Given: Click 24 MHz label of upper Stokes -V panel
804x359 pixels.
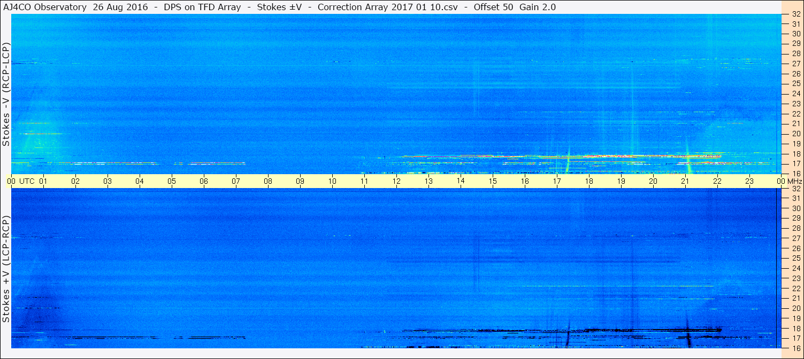Looking at the screenshot, I should tap(796, 94).
